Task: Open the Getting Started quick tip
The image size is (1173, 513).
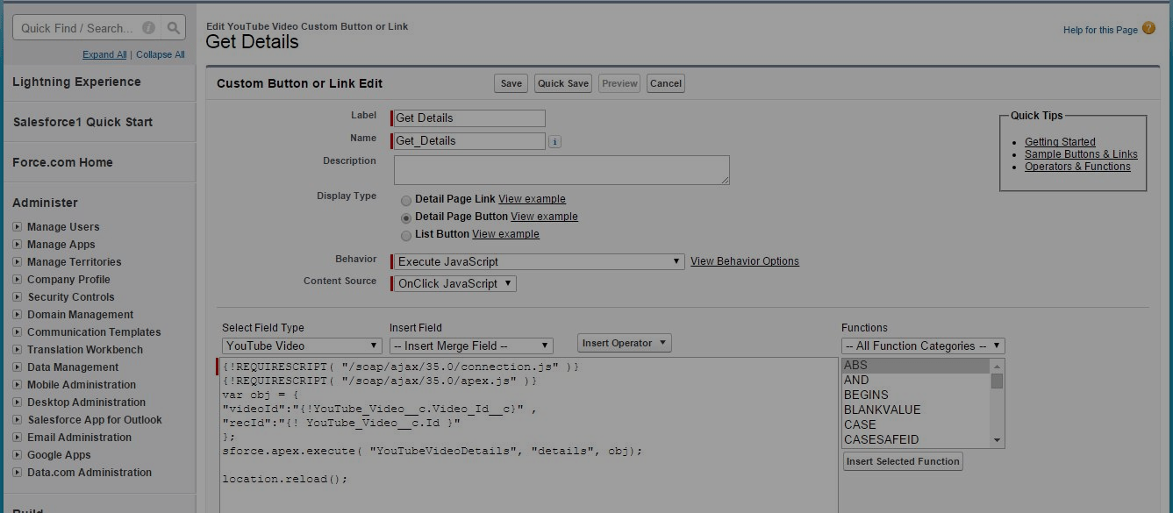Action: tap(1060, 142)
